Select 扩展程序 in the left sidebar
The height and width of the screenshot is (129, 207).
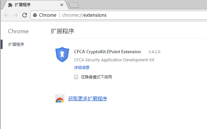(16, 45)
